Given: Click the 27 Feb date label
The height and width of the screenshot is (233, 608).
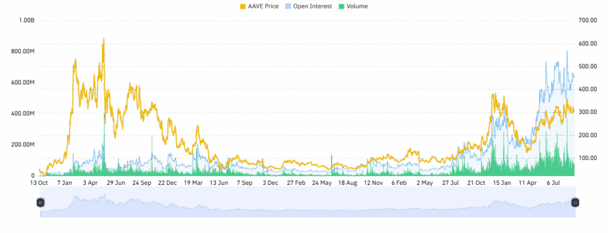Looking at the screenshot, I should 296,183.
